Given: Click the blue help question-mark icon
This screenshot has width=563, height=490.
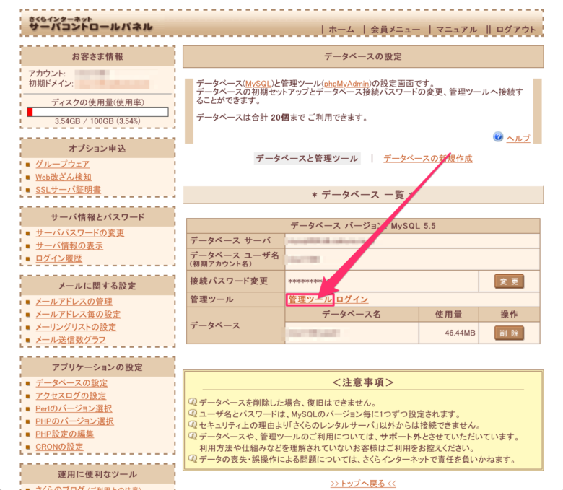Looking at the screenshot, I should click(x=497, y=137).
